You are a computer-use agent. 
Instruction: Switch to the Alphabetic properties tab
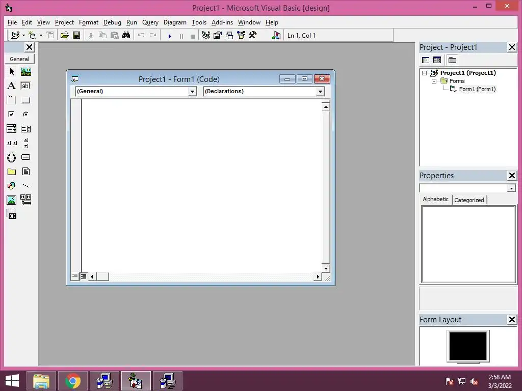[435, 199]
